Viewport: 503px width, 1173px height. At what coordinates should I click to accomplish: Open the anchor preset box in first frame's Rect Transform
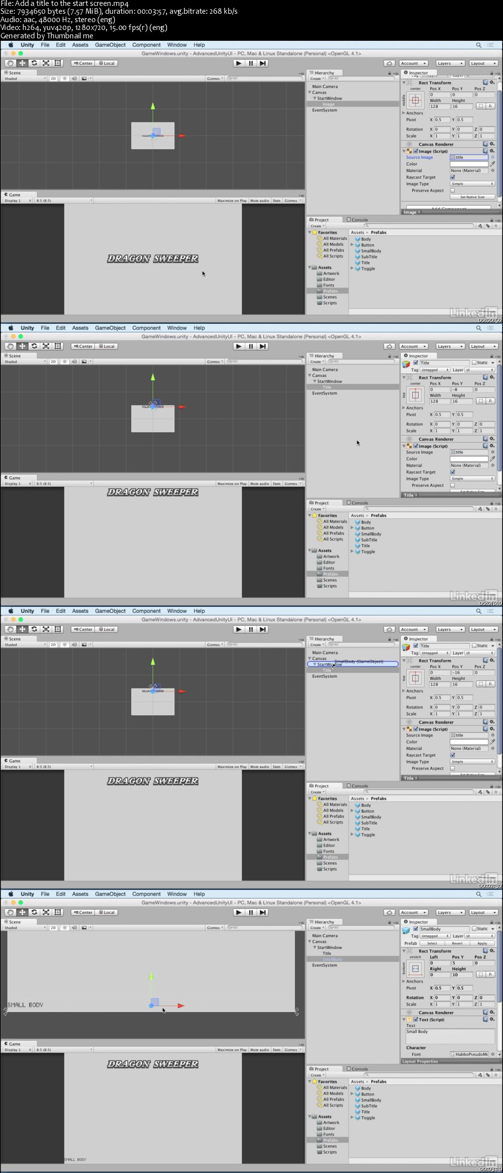pyautogui.click(x=416, y=101)
